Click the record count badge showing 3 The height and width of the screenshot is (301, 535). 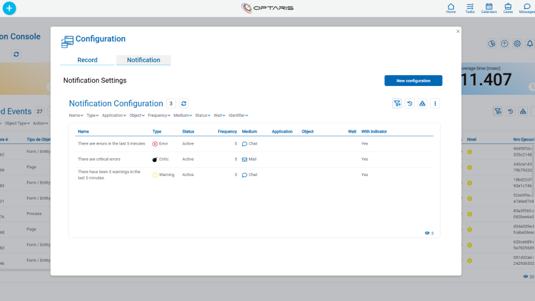(171, 103)
